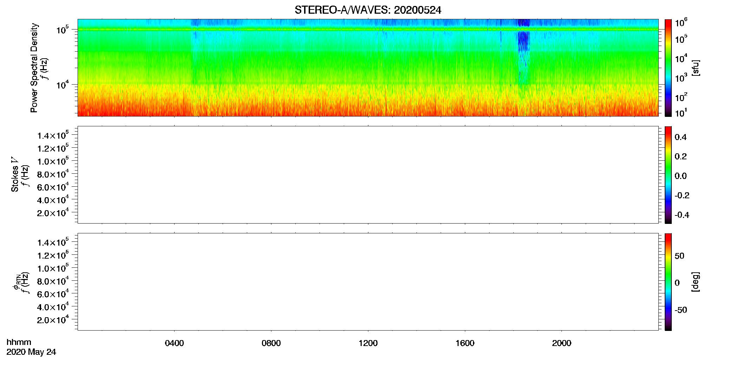Image resolution: width=736 pixels, height=379 pixels.
Task: Click the [deg] angle color bar
Action: (668, 282)
